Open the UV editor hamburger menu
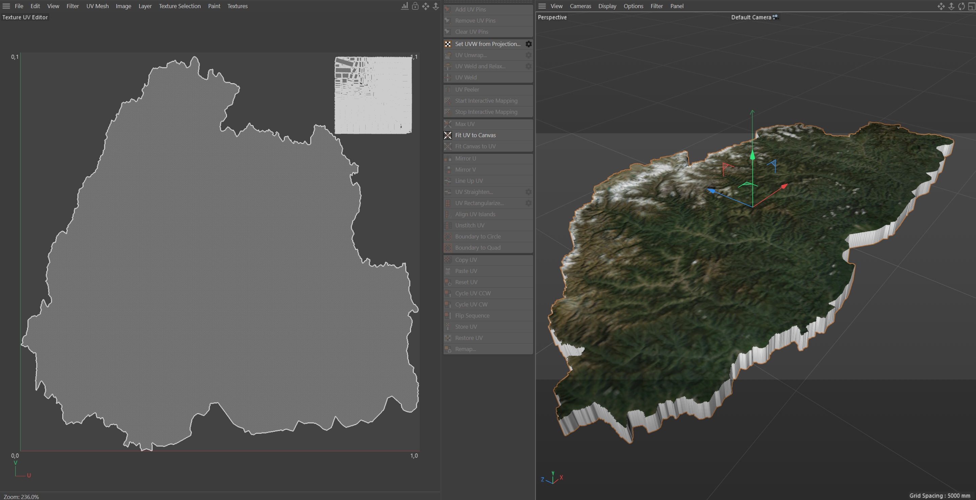The height and width of the screenshot is (500, 976). point(6,6)
